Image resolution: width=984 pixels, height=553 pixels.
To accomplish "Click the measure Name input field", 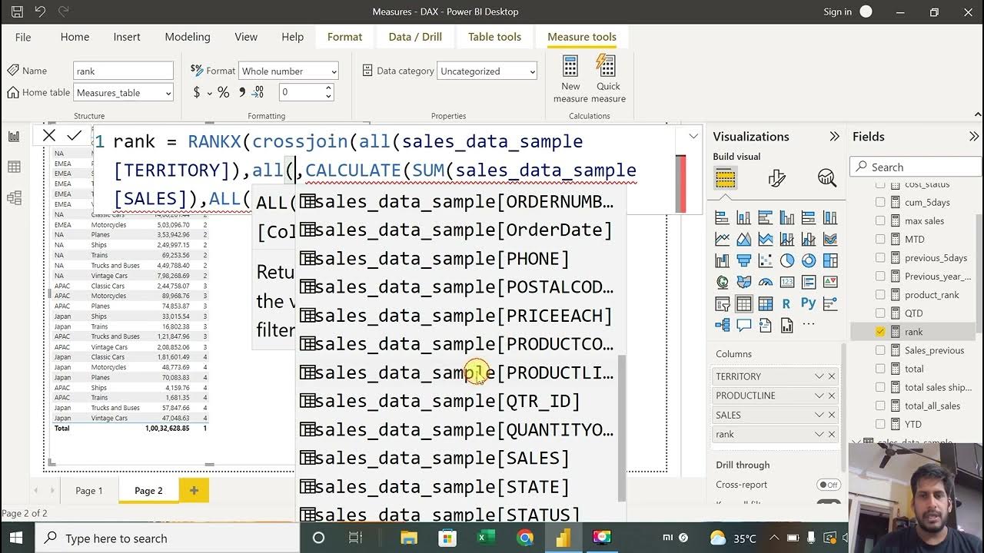I will tap(124, 71).
